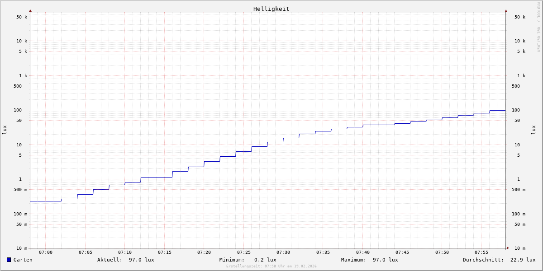Click the left vertical lux axis label

(5, 130)
